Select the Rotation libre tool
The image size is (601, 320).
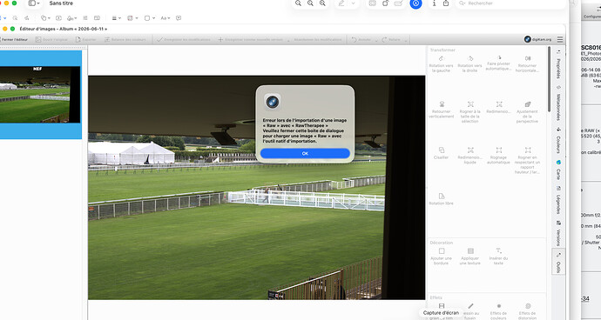click(x=441, y=199)
